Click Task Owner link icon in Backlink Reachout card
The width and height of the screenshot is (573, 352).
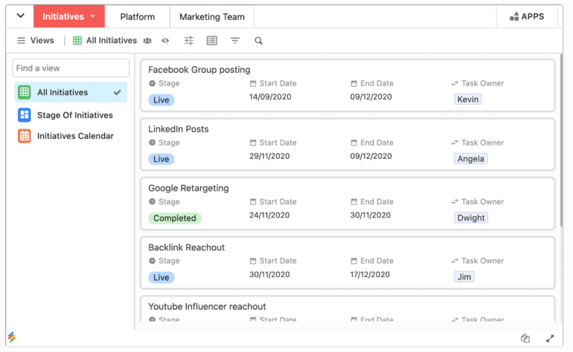455,261
